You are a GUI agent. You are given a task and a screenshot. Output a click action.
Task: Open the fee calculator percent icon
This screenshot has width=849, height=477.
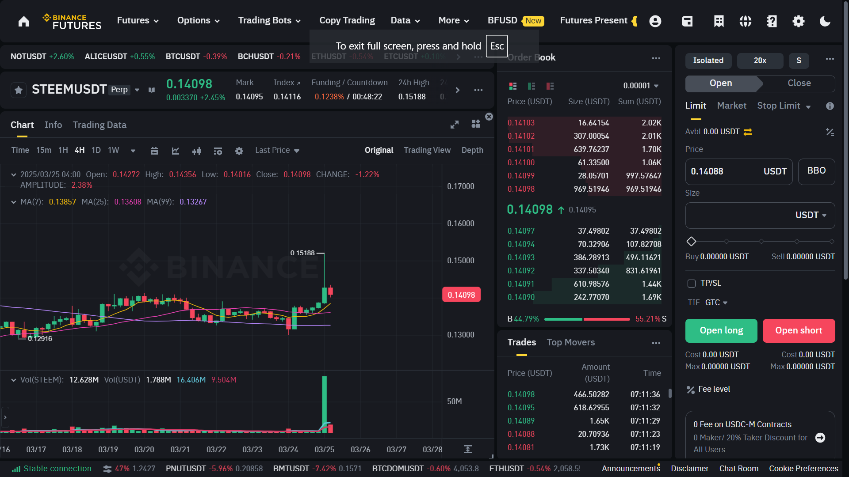tap(830, 132)
